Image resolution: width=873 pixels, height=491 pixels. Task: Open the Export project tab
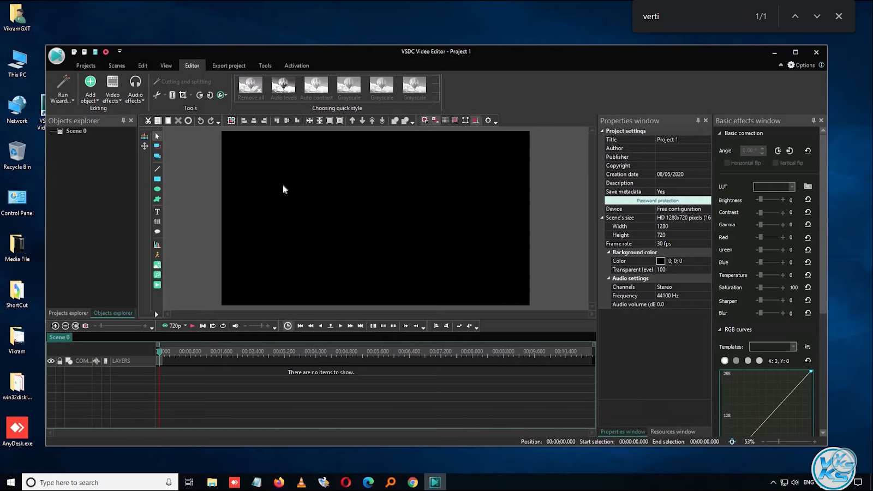tap(229, 65)
